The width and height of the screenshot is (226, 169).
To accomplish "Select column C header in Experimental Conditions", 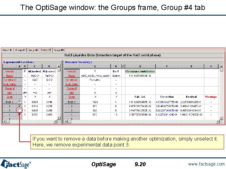I will pyautogui.click(x=35, y=66).
